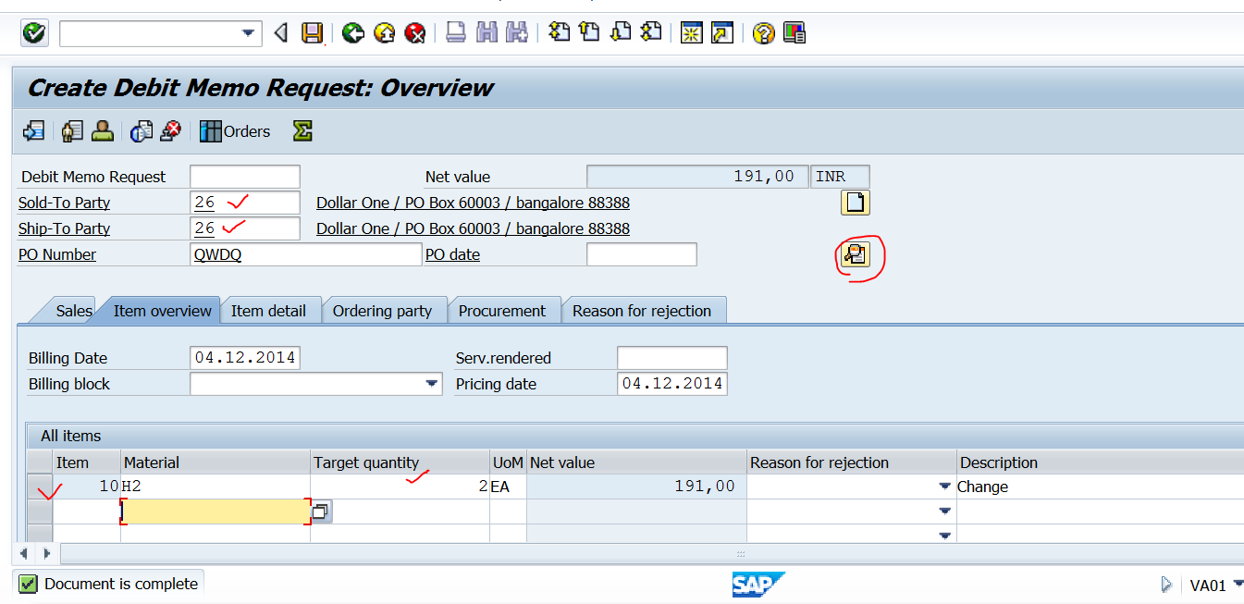Image resolution: width=1244 pixels, height=604 pixels.
Task: Select the Document is complete status button
Action: (107, 583)
